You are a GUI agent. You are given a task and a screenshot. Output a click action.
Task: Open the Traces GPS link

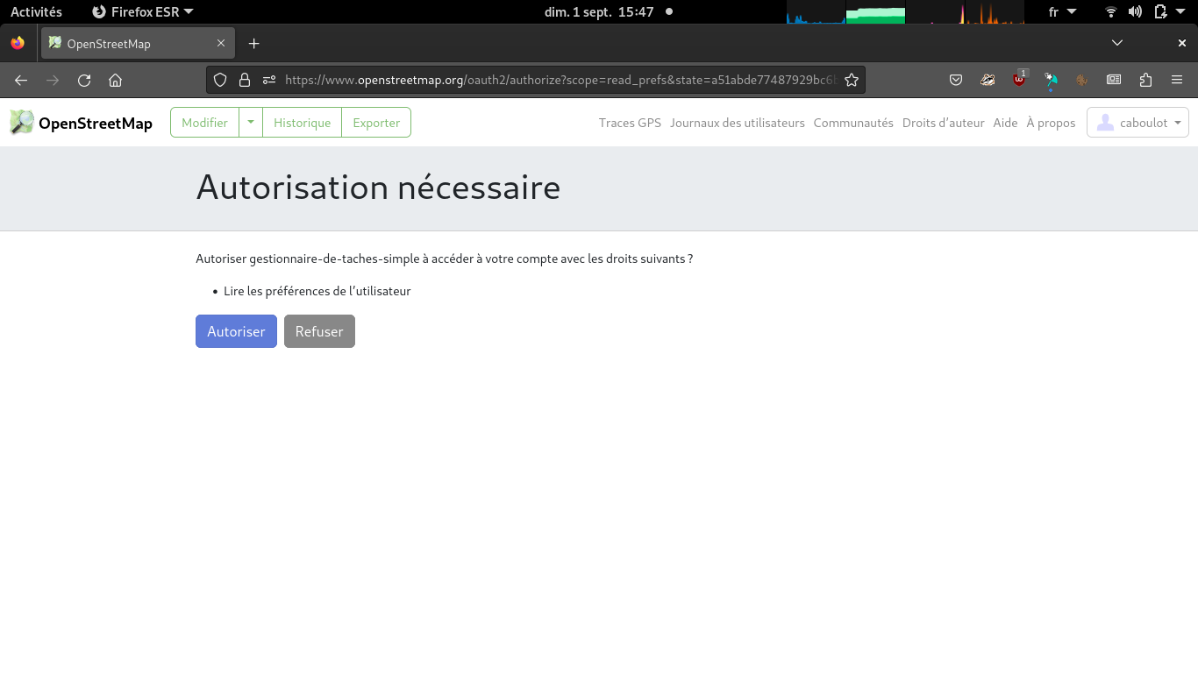[x=630, y=123]
